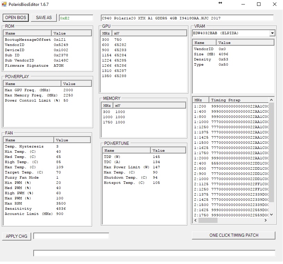
Task: Select Fuzzy Fan Mode row
Action: 47,178
